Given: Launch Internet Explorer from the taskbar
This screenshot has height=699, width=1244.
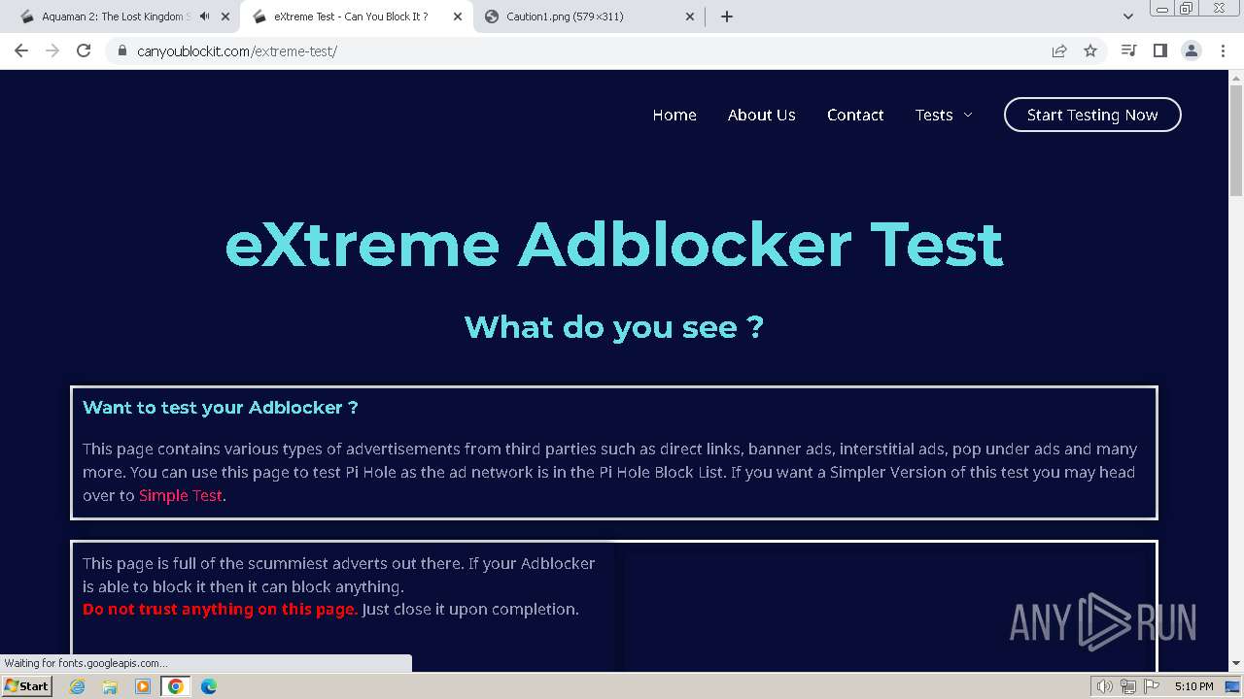Looking at the screenshot, I should [x=77, y=686].
